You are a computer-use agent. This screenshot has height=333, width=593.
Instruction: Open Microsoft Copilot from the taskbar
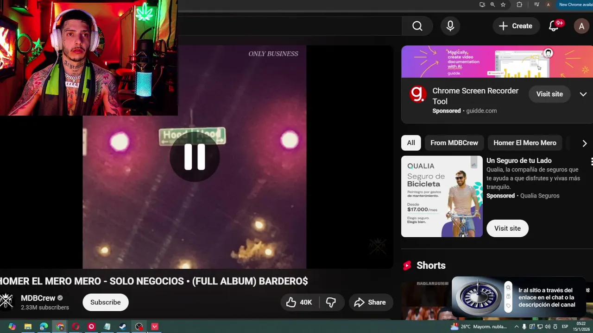point(12,327)
